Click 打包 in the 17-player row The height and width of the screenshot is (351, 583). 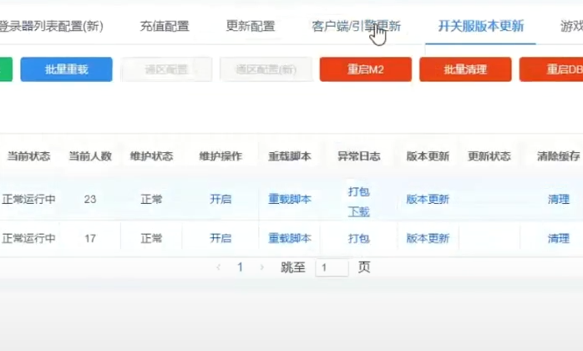[359, 238]
